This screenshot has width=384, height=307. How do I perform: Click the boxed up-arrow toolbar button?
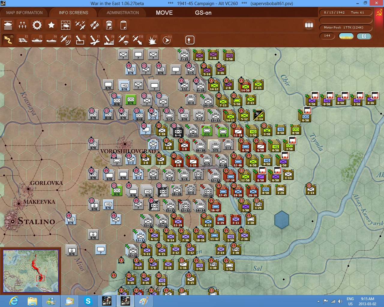tap(190, 40)
